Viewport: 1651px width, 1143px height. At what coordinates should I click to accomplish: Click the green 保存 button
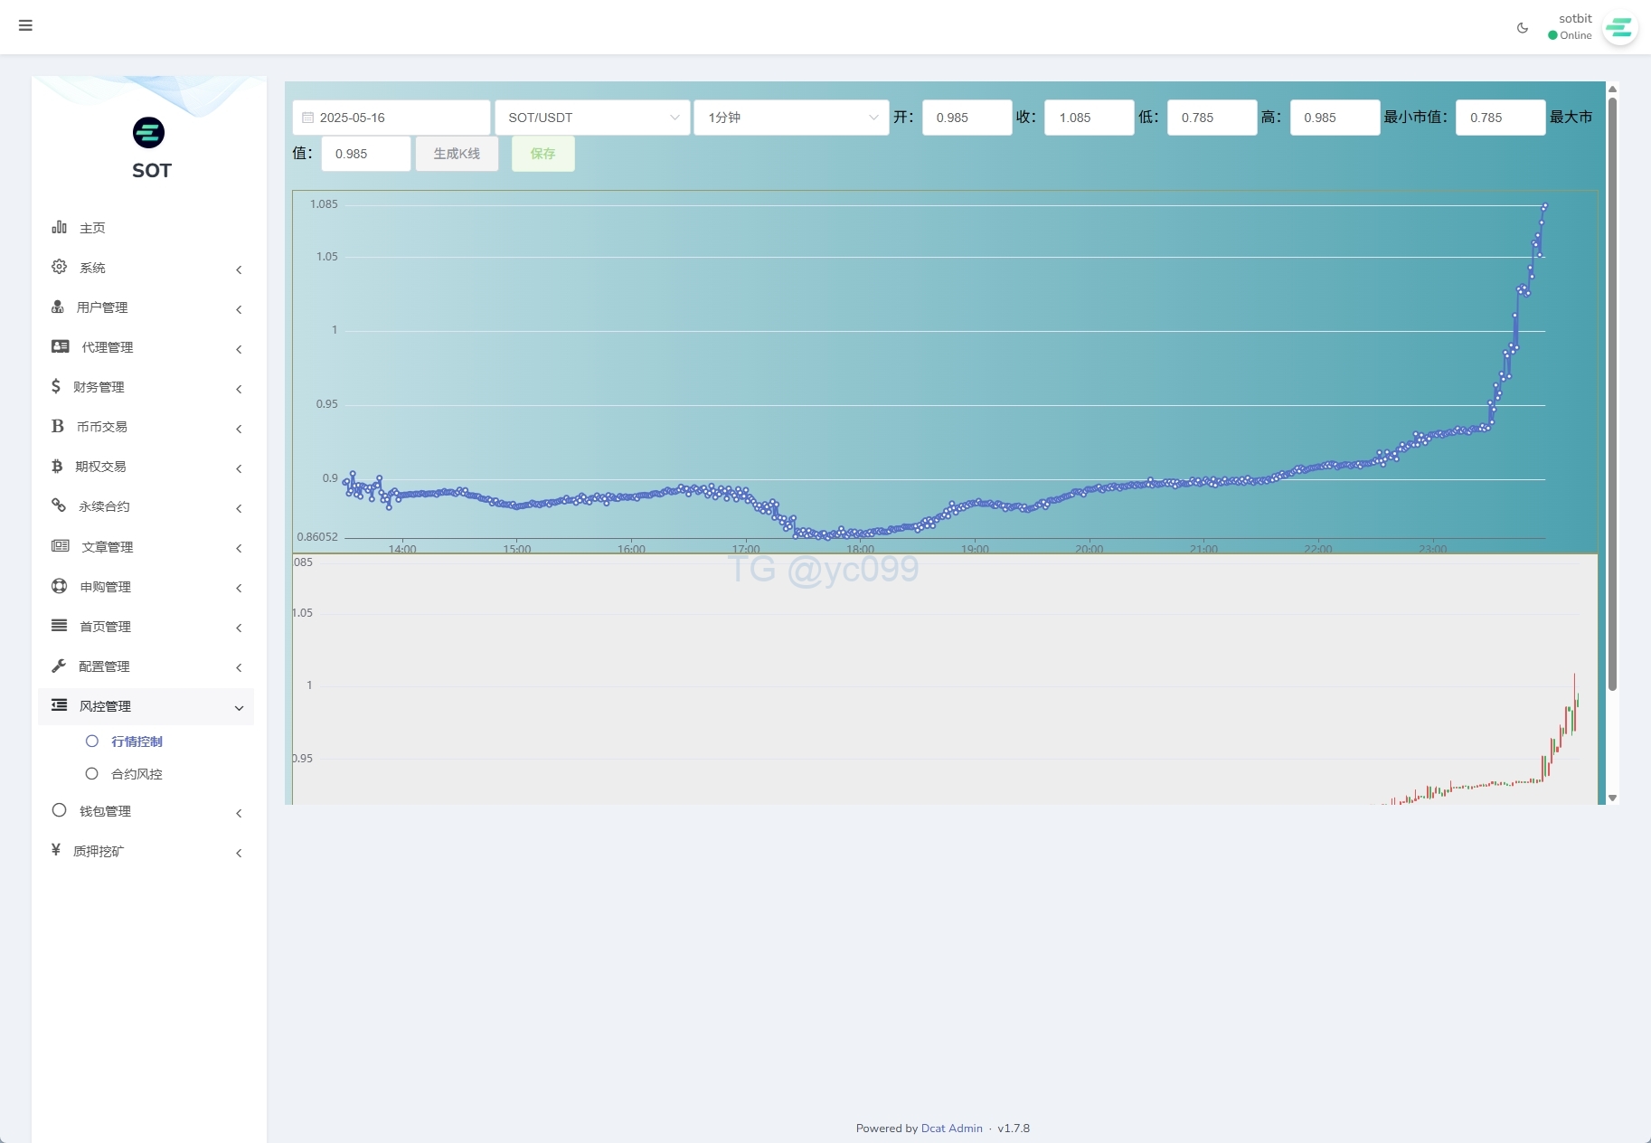pyautogui.click(x=542, y=154)
